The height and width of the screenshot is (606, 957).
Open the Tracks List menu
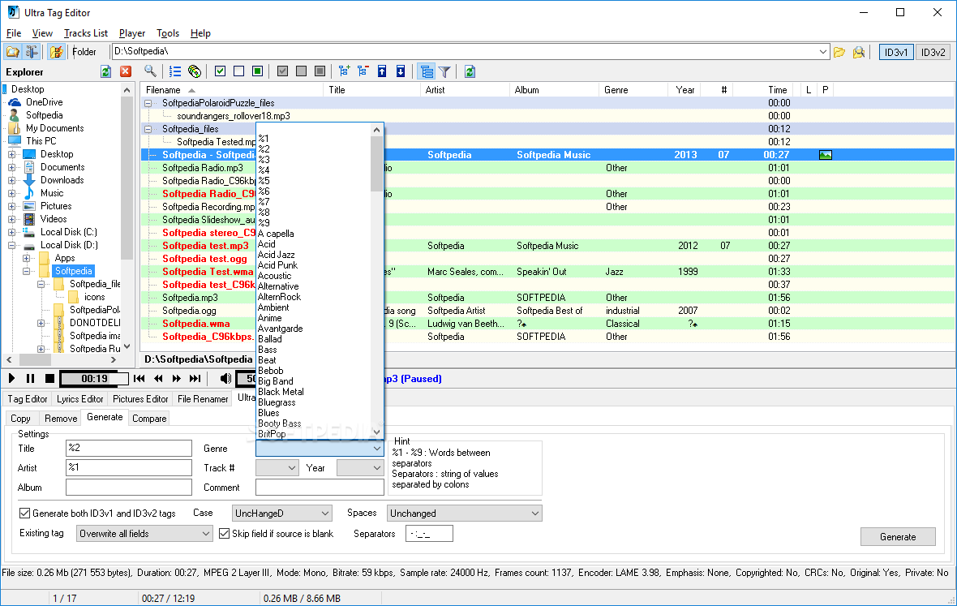pos(85,33)
